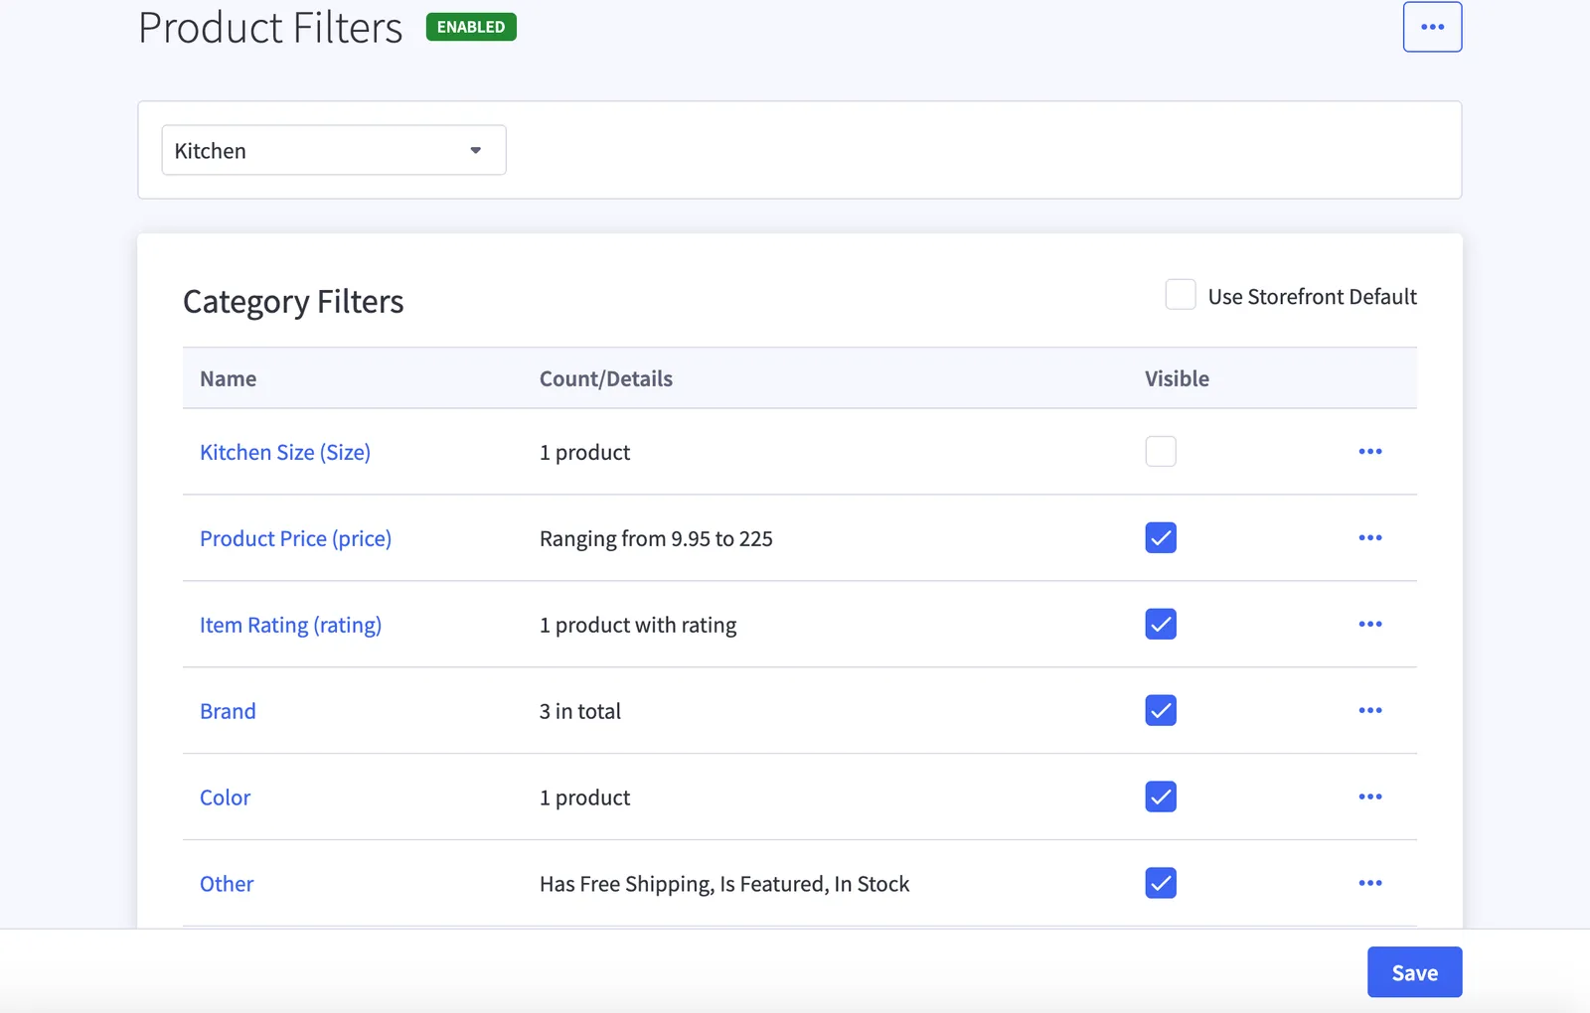
Task: Click the Category Filters heading
Action: (x=293, y=302)
